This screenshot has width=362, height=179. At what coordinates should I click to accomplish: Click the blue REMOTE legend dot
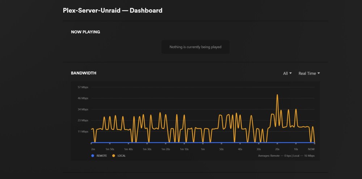[93, 156]
